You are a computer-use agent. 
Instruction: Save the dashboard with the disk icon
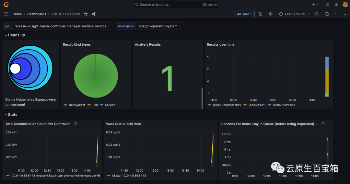[261, 14]
